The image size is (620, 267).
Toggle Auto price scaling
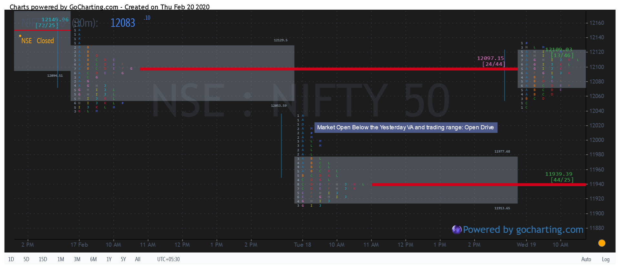pyautogui.click(x=586, y=259)
